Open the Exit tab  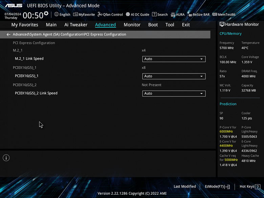coord(186,25)
